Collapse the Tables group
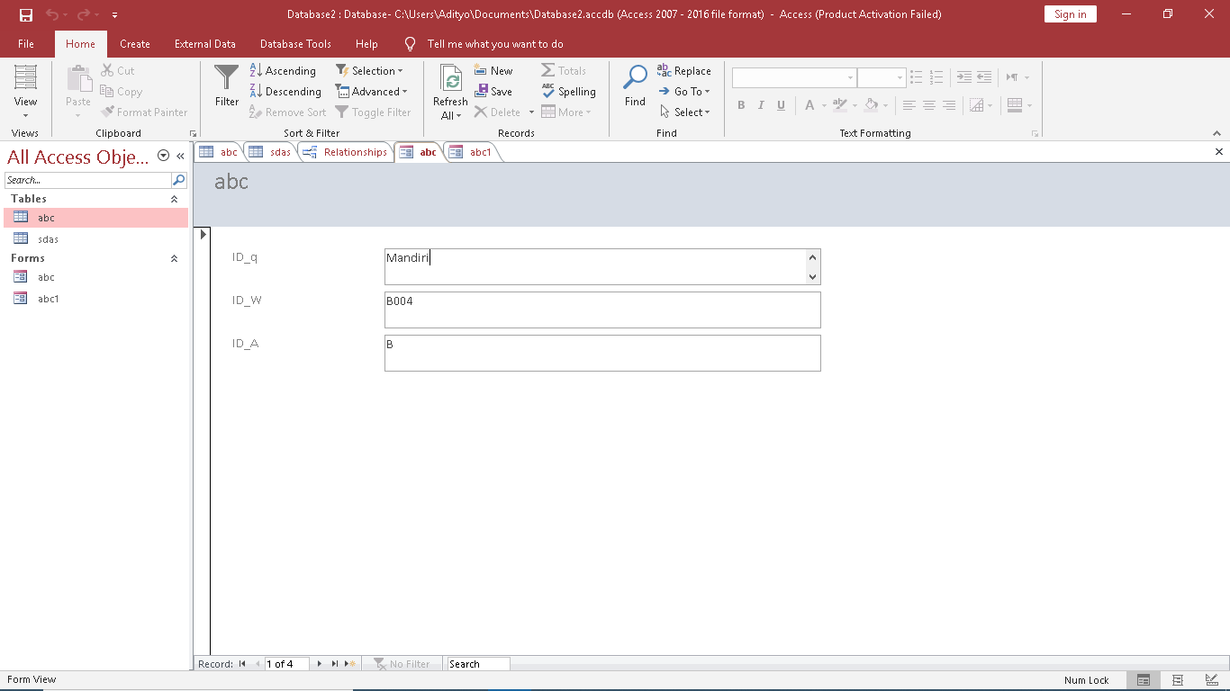Screen dimensions: 1230x691 (174, 199)
